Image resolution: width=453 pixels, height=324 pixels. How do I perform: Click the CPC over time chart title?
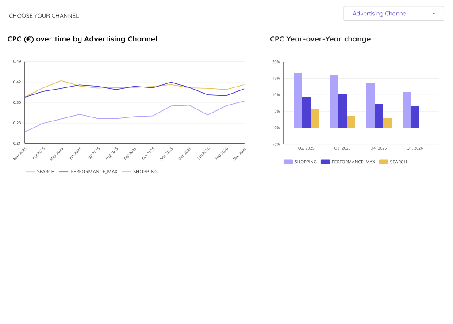82,39
